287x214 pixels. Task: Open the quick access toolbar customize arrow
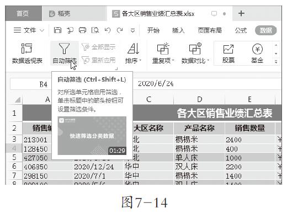pyautogui.click(x=132, y=30)
